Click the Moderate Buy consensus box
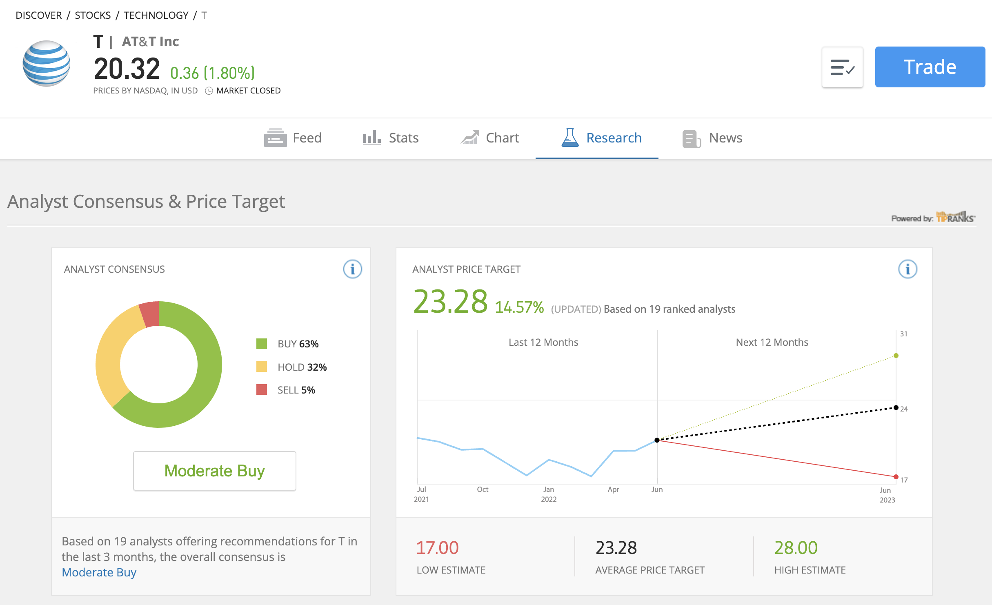The image size is (992, 605). click(x=214, y=471)
